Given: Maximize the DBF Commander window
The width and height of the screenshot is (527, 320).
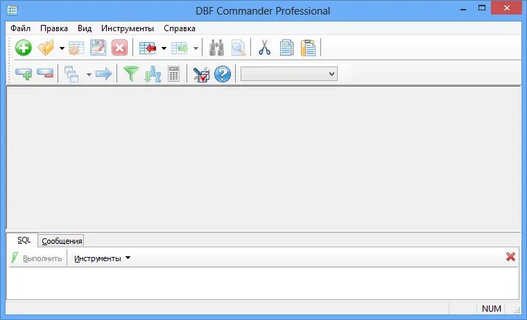Looking at the screenshot, I should (x=482, y=8).
